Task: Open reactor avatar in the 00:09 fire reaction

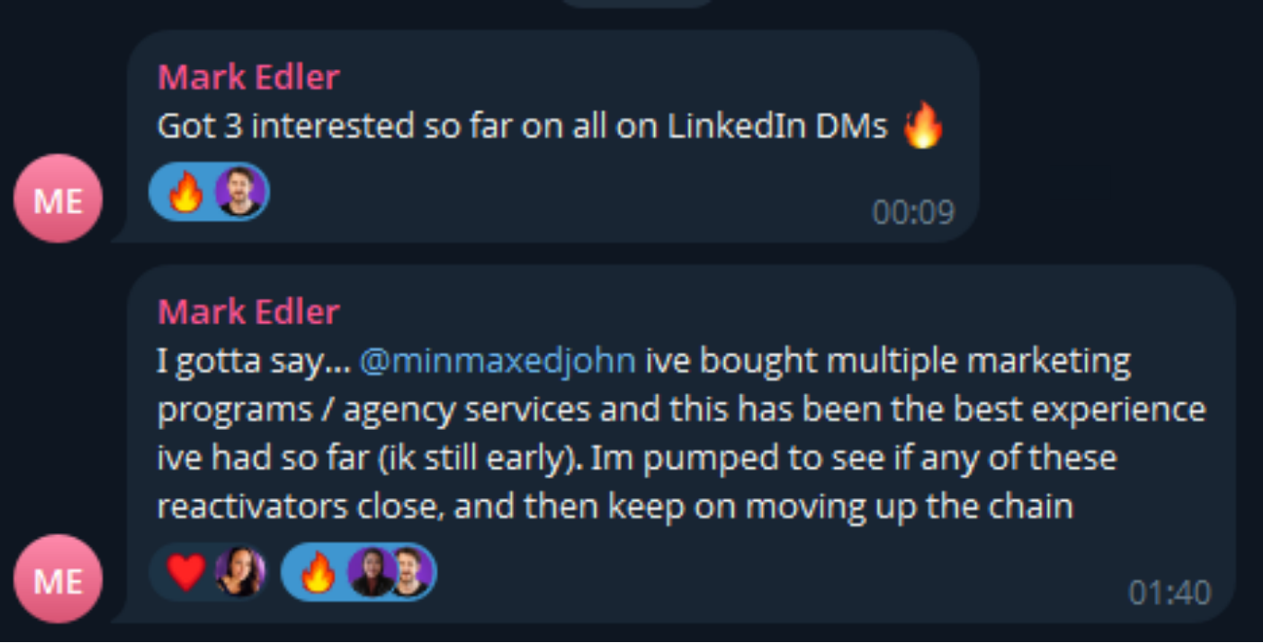Action: pos(240,192)
